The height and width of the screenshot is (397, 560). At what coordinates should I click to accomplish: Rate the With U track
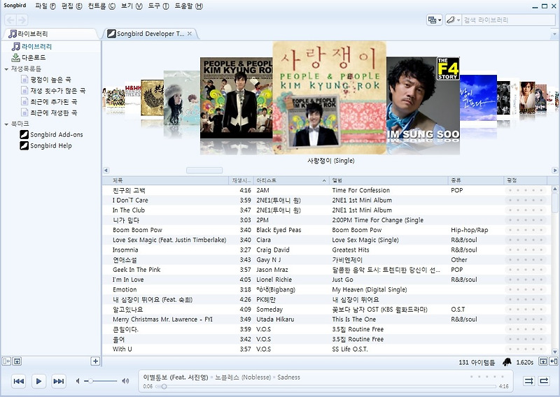click(526, 349)
